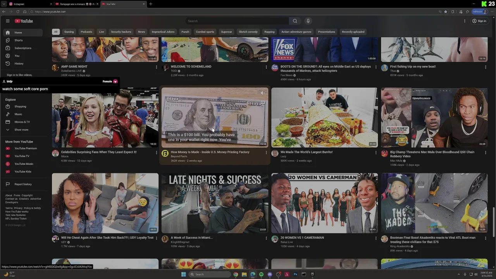
Task: Open the 20 WOMEN VS CAMERAMAN thumbnail
Action: point(324,203)
